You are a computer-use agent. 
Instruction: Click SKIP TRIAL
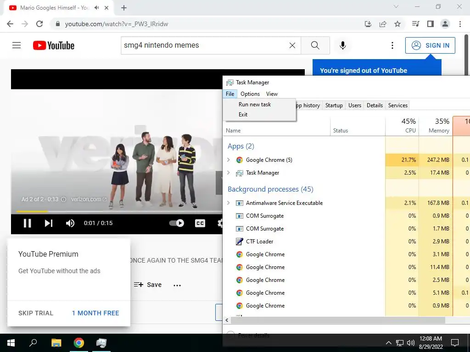pos(36,313)
